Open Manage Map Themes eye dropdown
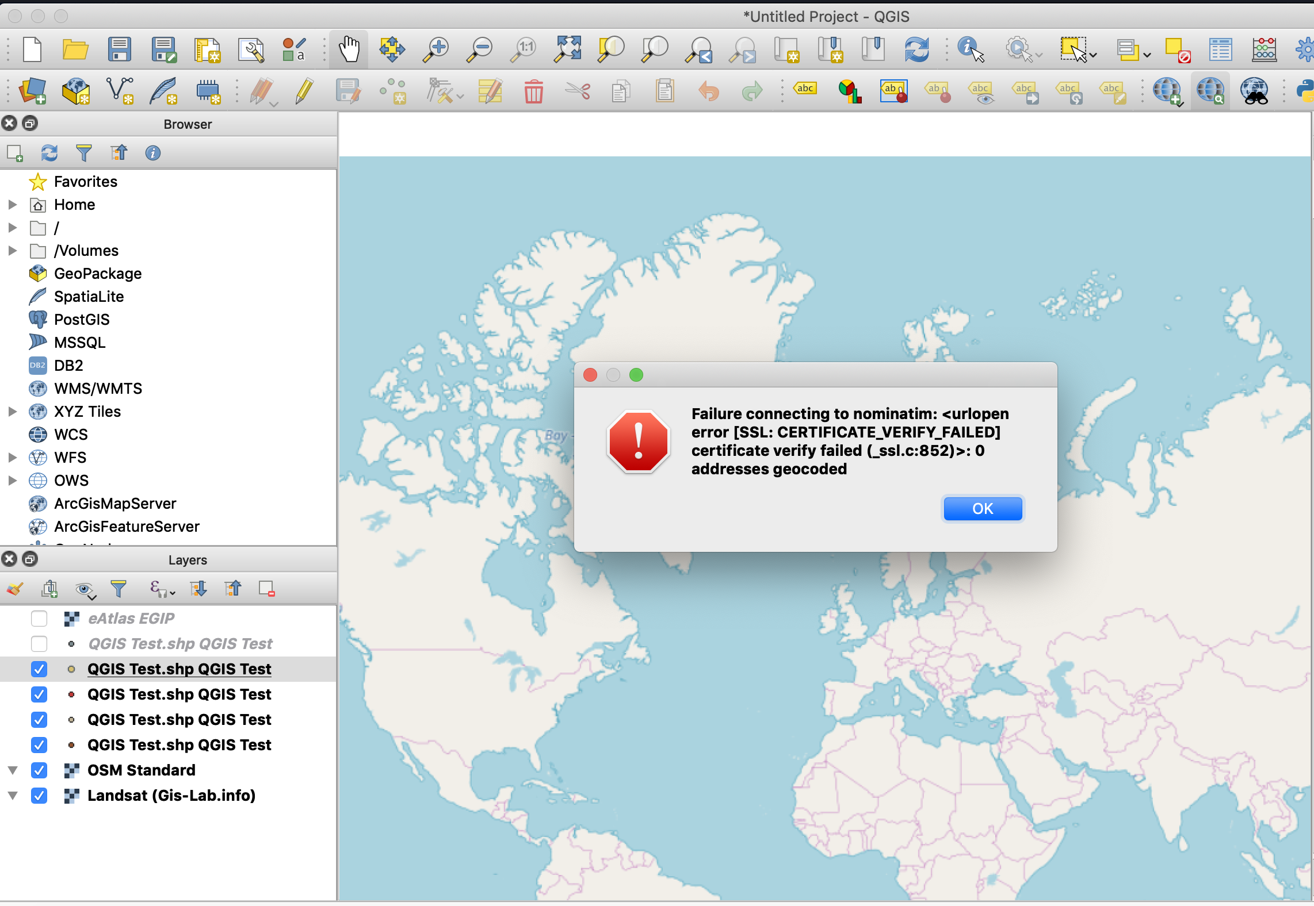This screenshot has height=906, width=1314. click(x=85, y=589)
